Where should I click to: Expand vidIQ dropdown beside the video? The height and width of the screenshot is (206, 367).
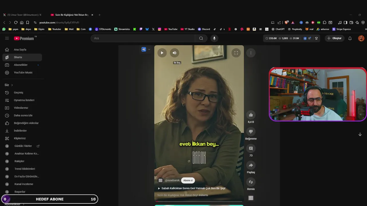pyautogui.click(x=149, y=49)
